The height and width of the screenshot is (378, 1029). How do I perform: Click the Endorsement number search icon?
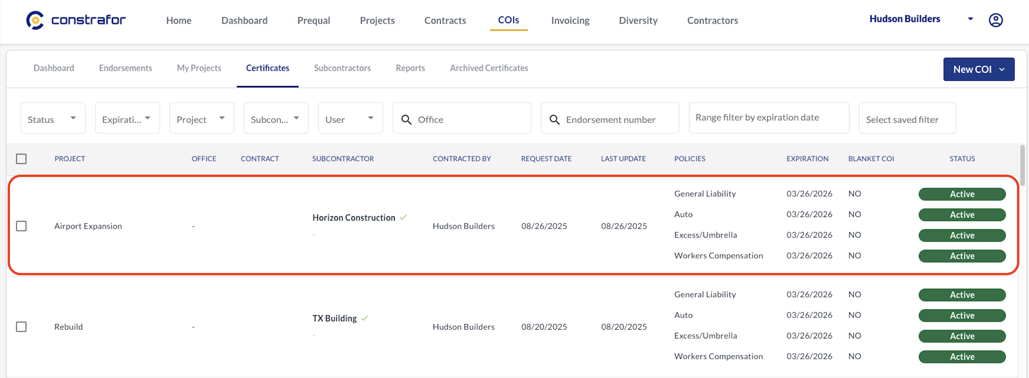[x=554, y=119]
